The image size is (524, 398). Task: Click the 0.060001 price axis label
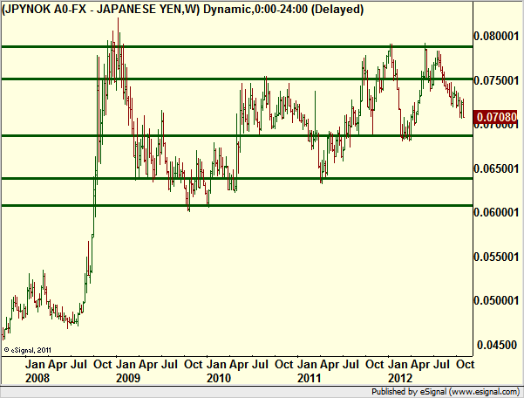point(497,212)
